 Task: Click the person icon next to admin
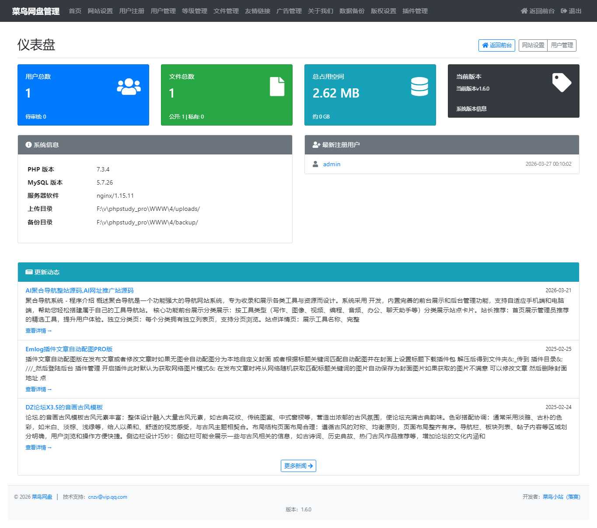(x=315, y=164)
